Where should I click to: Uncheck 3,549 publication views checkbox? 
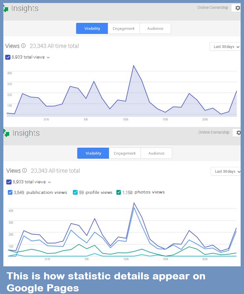(10, 192)
